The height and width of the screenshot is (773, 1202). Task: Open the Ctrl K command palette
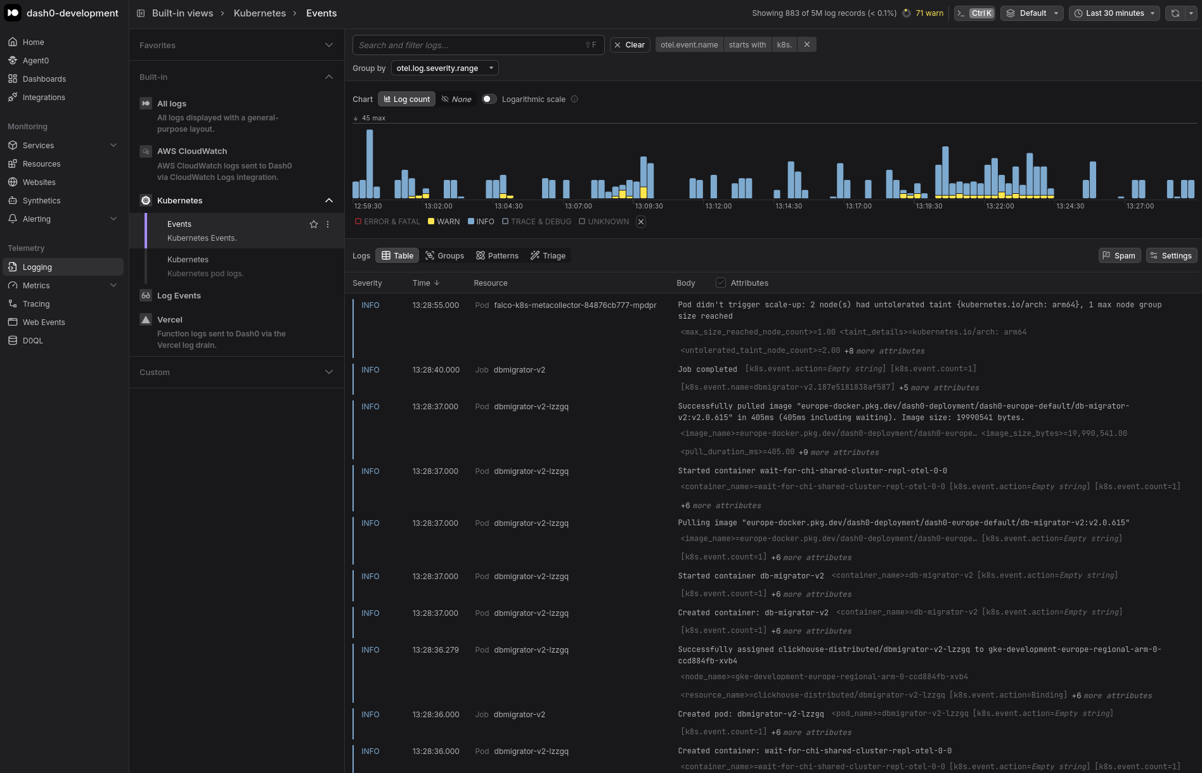click(974, 13)
